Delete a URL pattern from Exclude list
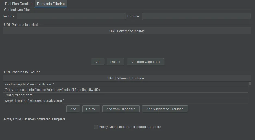Viewport: 255px width, 140px height. 91,109
